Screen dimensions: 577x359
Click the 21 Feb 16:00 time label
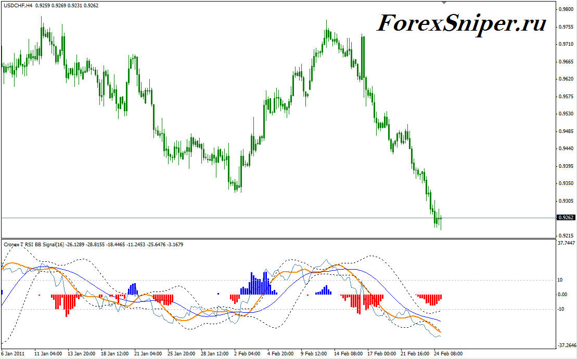pos(416,353)
